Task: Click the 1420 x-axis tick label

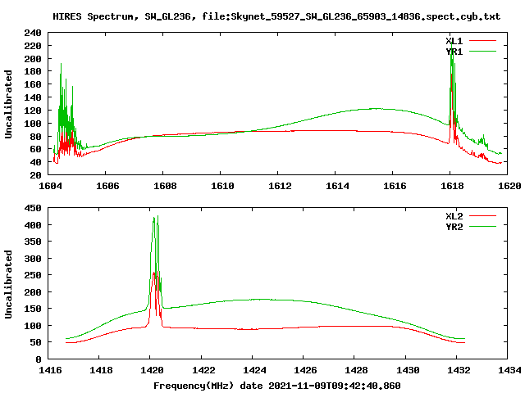Action: pyautogui.click(x=153, y=370)
